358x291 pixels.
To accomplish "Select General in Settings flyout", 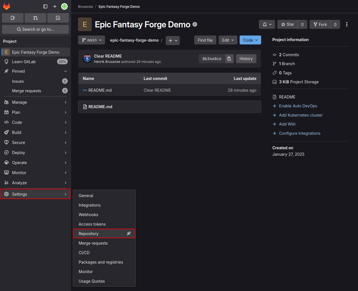I will [104, 196].
